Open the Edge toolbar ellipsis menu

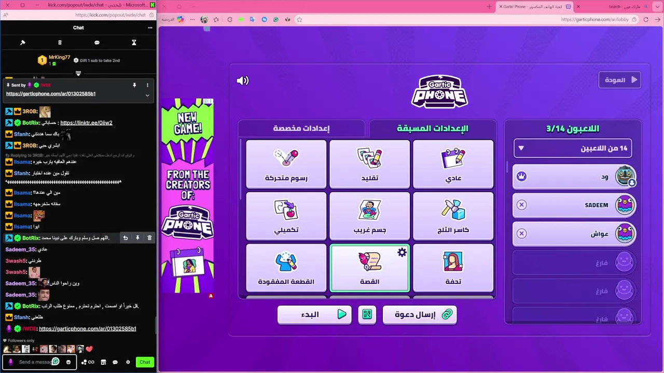point(192,20)
